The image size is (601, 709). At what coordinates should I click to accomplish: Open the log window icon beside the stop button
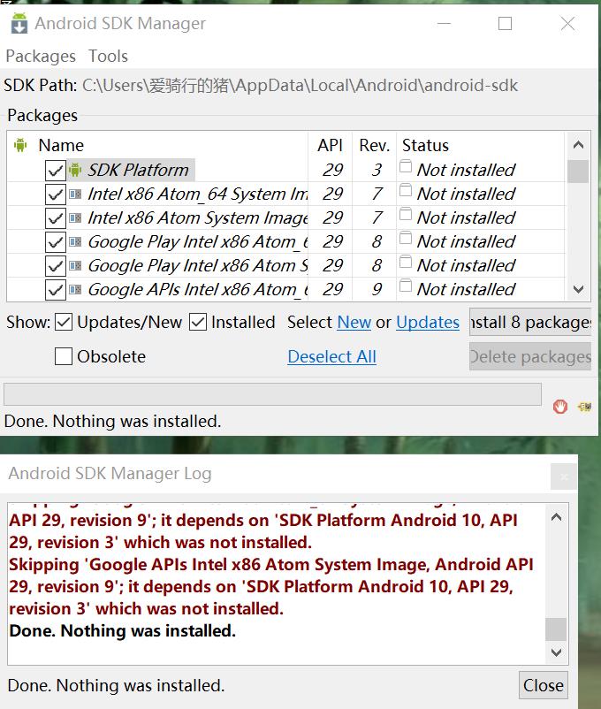pyautogui.click(x=584, y=407)
